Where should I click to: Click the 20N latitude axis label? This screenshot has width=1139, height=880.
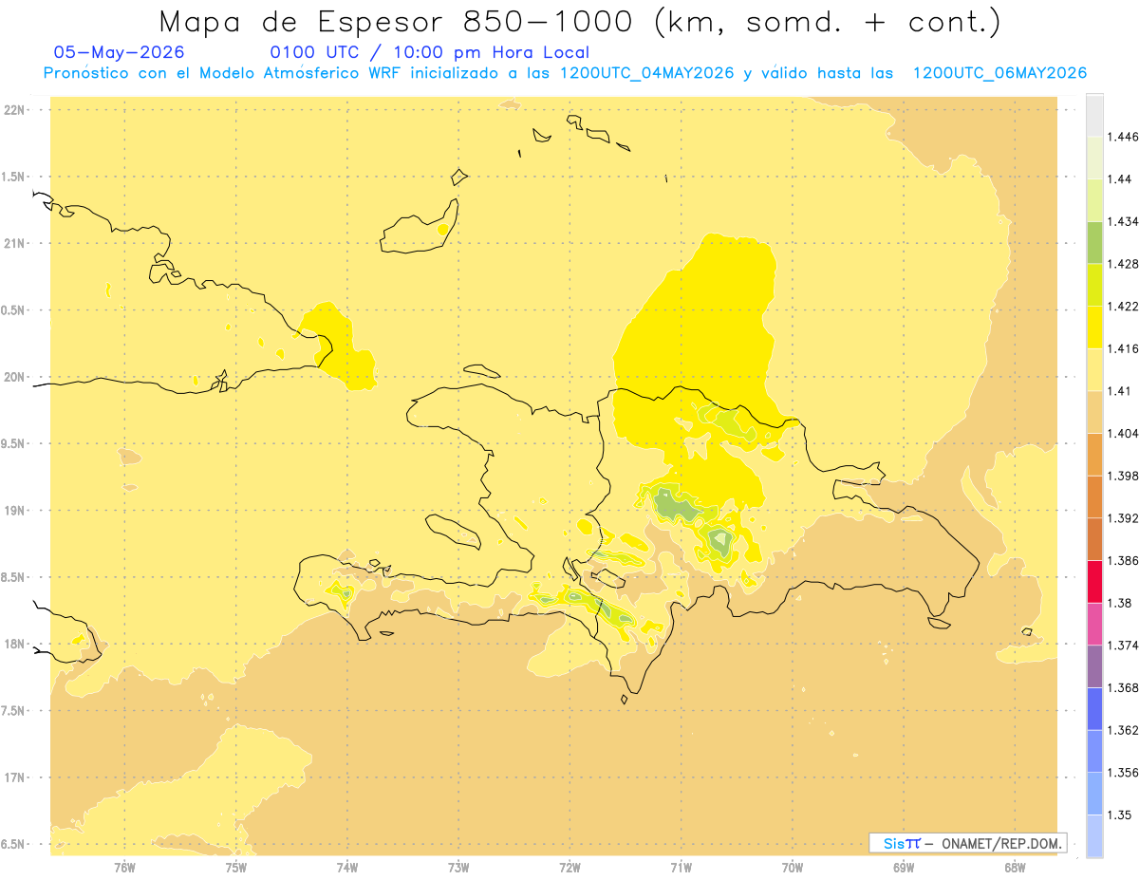click(x=15, y=377)
